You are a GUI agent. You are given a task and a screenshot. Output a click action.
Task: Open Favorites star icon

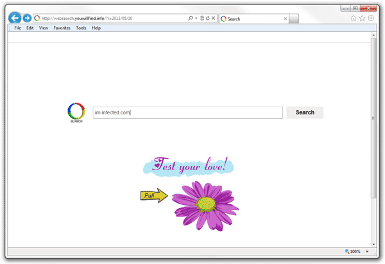tap(362, 18)
